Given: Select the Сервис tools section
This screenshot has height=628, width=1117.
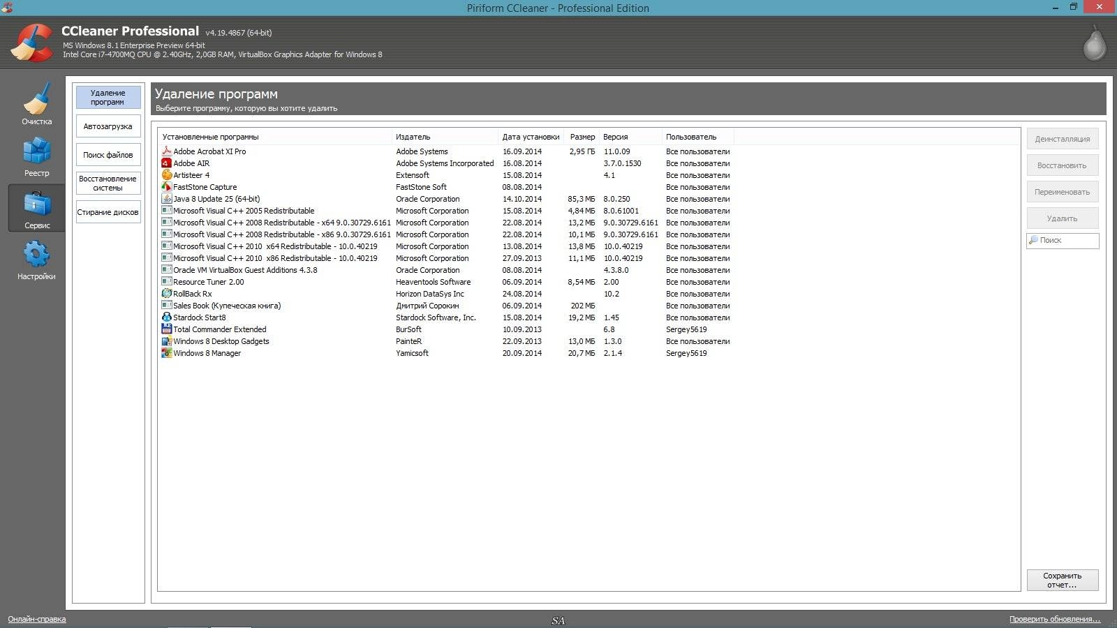Looking at the screenshot, I should pyautogui.click(x=36, y=208).
